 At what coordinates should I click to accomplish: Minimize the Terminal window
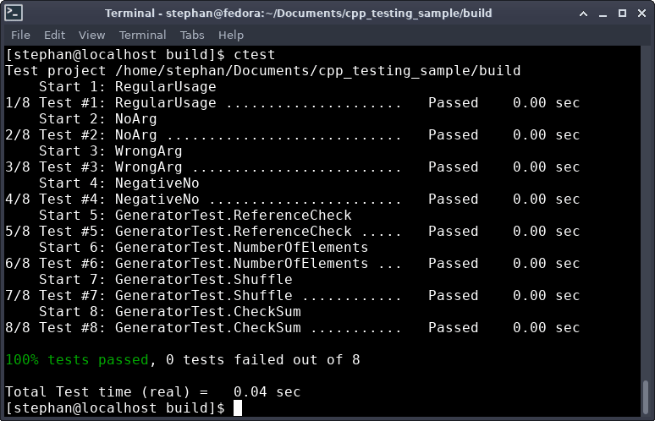603,14
